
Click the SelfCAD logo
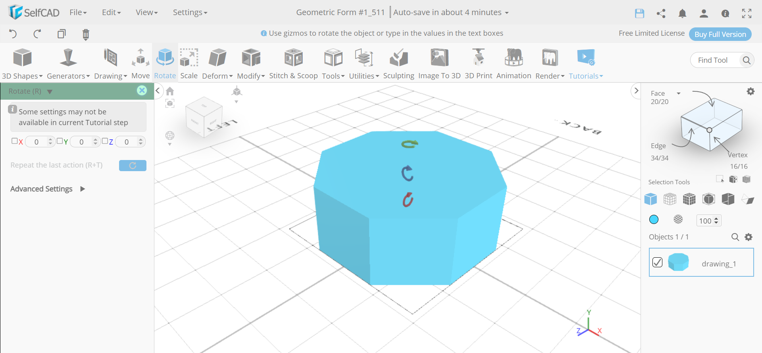click(x=34, y=12)
